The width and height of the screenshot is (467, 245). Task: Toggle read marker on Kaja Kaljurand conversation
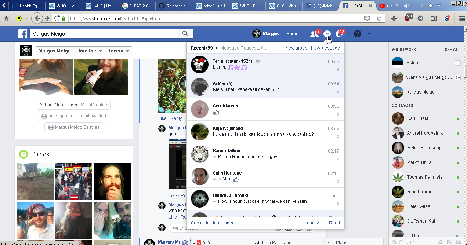[x=338, y=136]
